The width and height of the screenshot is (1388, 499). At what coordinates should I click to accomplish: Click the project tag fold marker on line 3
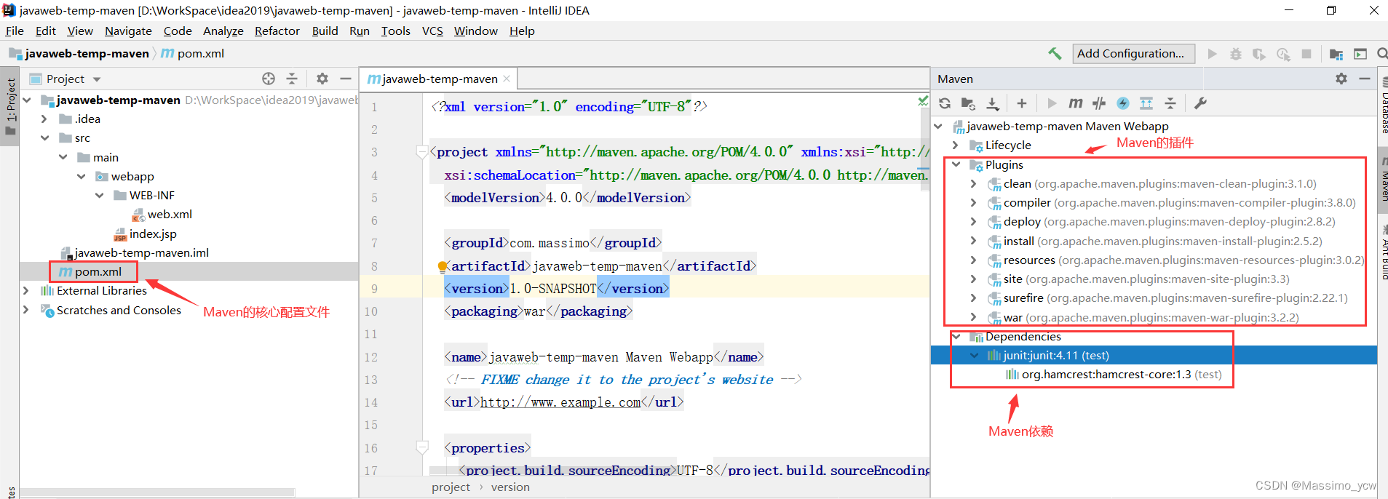pyautogui.click(x=421, y=152)
